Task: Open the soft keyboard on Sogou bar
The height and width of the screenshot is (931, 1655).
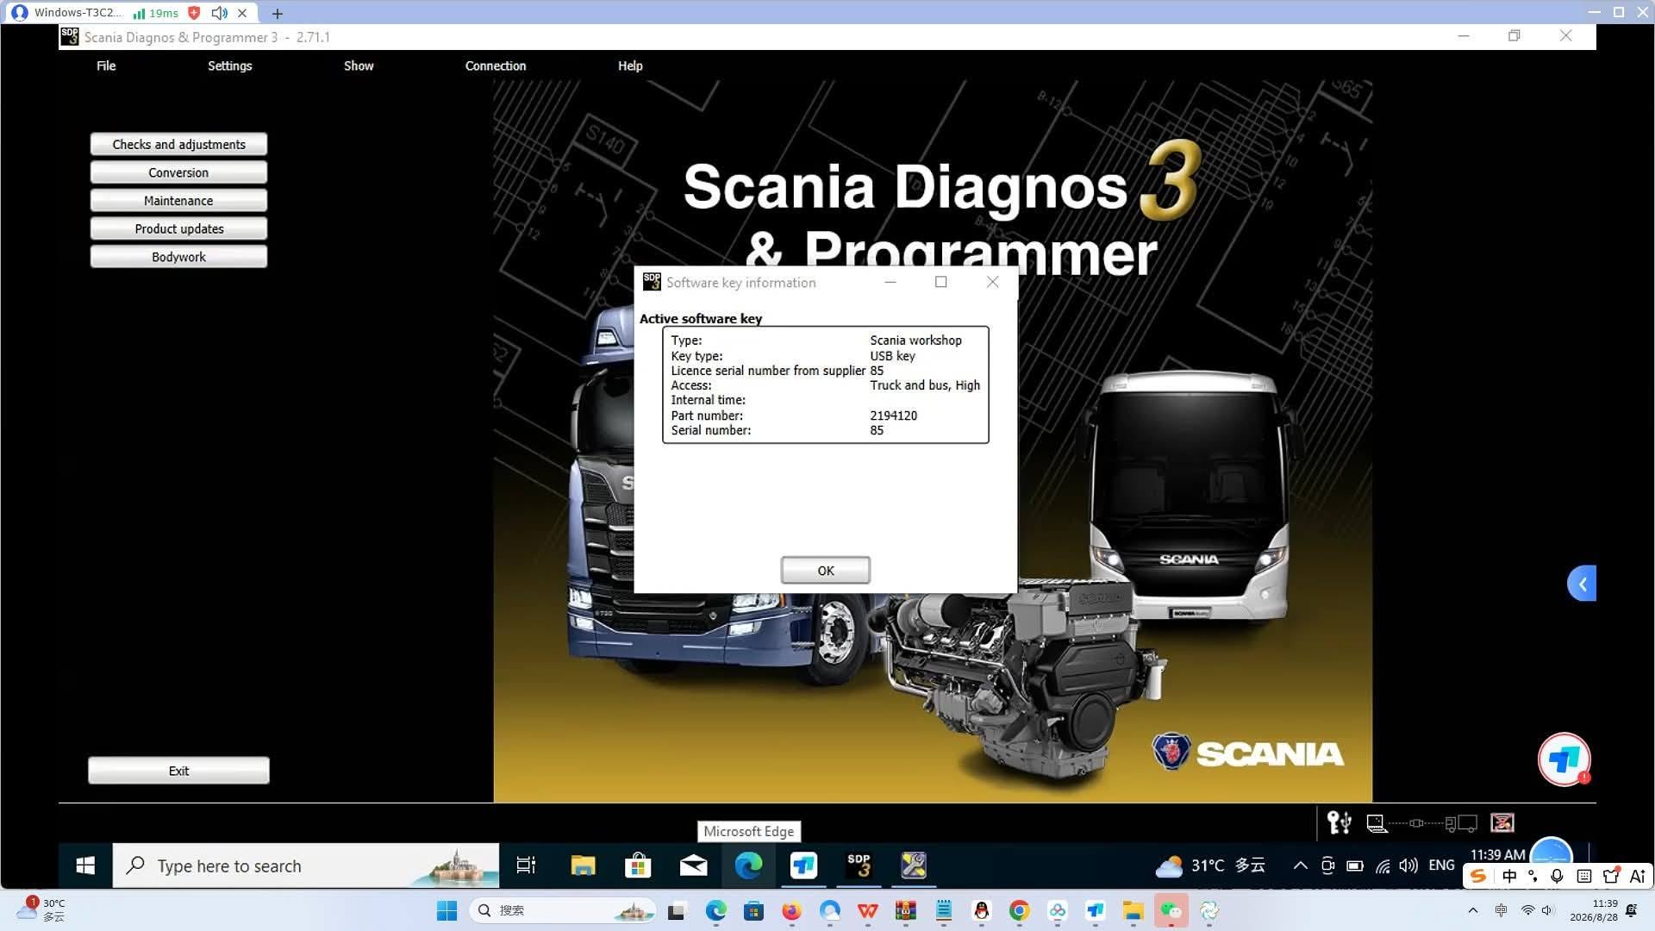Action: tap(1584, 876)
